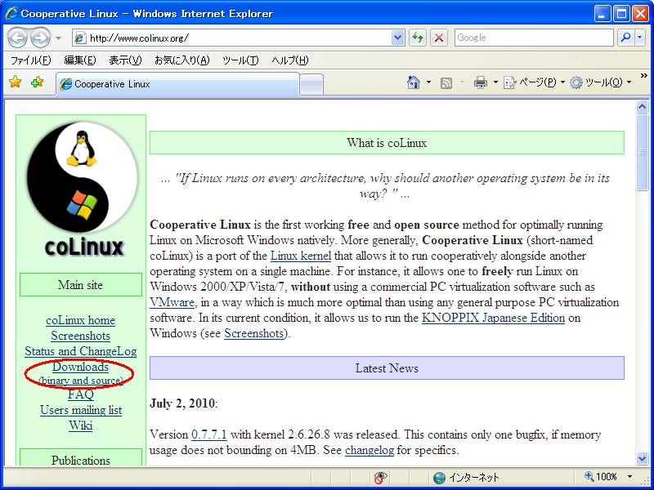Open the changelog link

(370, 450)
